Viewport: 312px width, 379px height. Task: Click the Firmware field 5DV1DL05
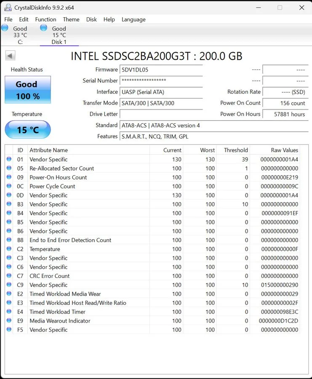coord(161,69)
